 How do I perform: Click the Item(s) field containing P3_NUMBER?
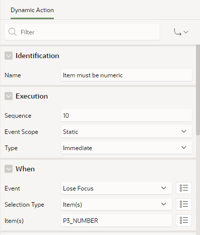(116, 220)
